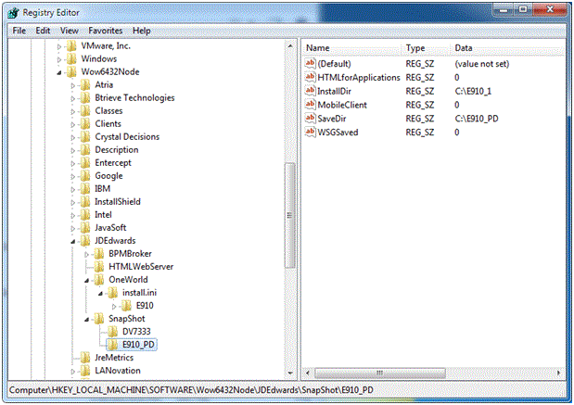Viewport: 574px width, 405px height.
Task: Click the folder icon beside BPMBroker
Action: pyautogui.click(x=99, y=254)
